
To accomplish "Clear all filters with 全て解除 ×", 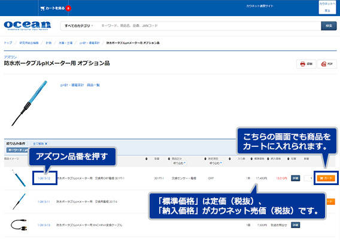I will coord(40,143).
